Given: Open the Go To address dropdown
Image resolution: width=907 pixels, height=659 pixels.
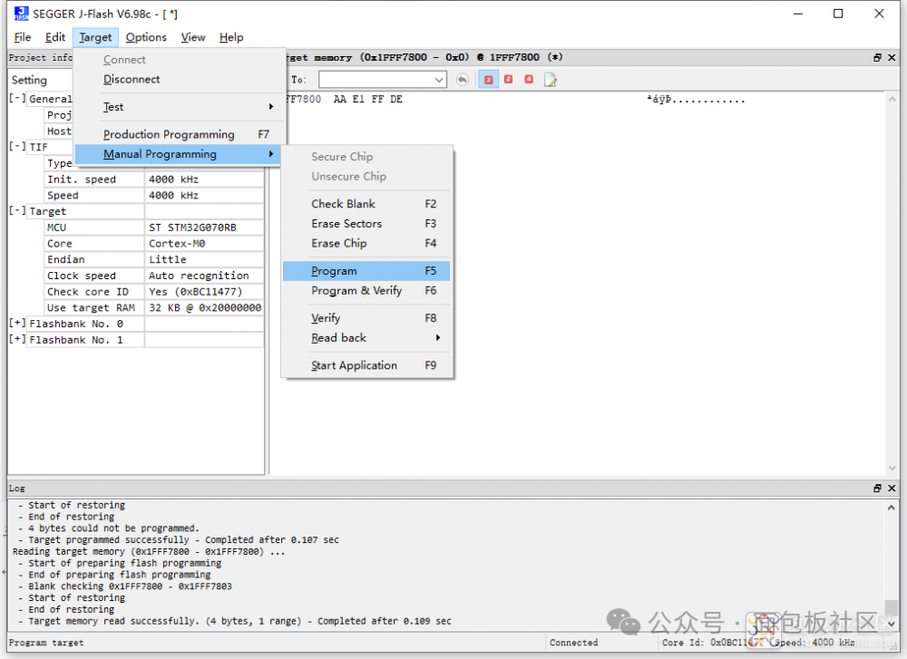Looking at the screenshot, I should [x=440, y=80].
